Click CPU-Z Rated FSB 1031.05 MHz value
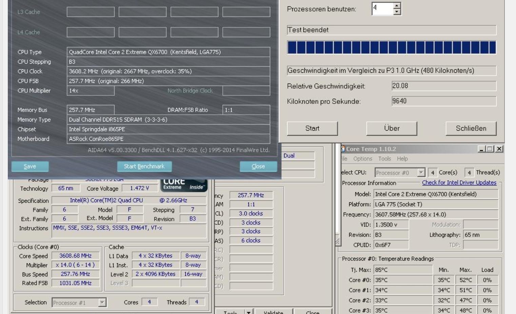The image size is (516, 314). click(x=76, y=283)
